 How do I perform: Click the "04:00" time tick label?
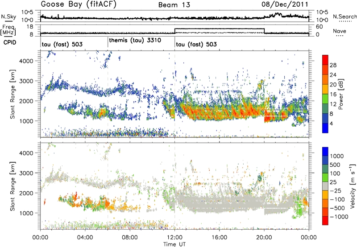tap(85, 238)
